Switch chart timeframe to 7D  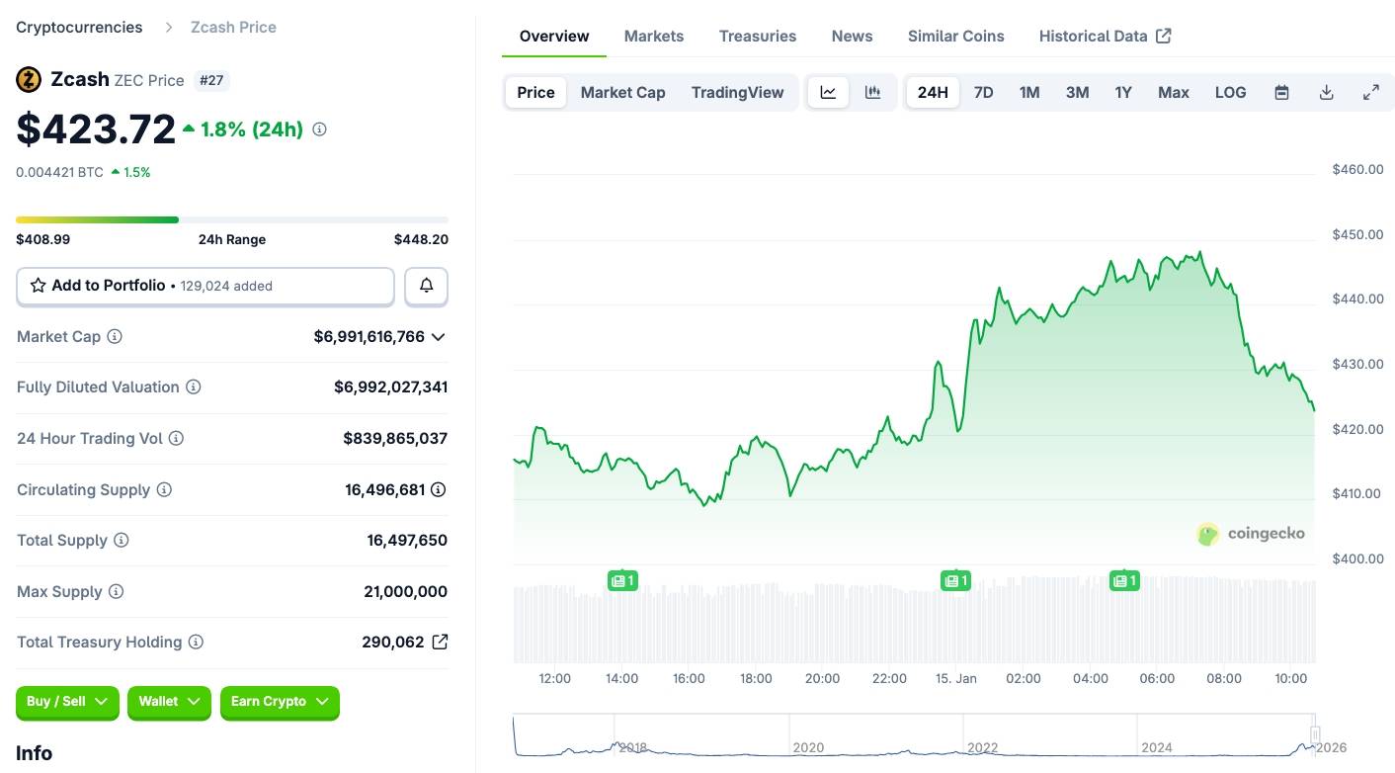983,92
